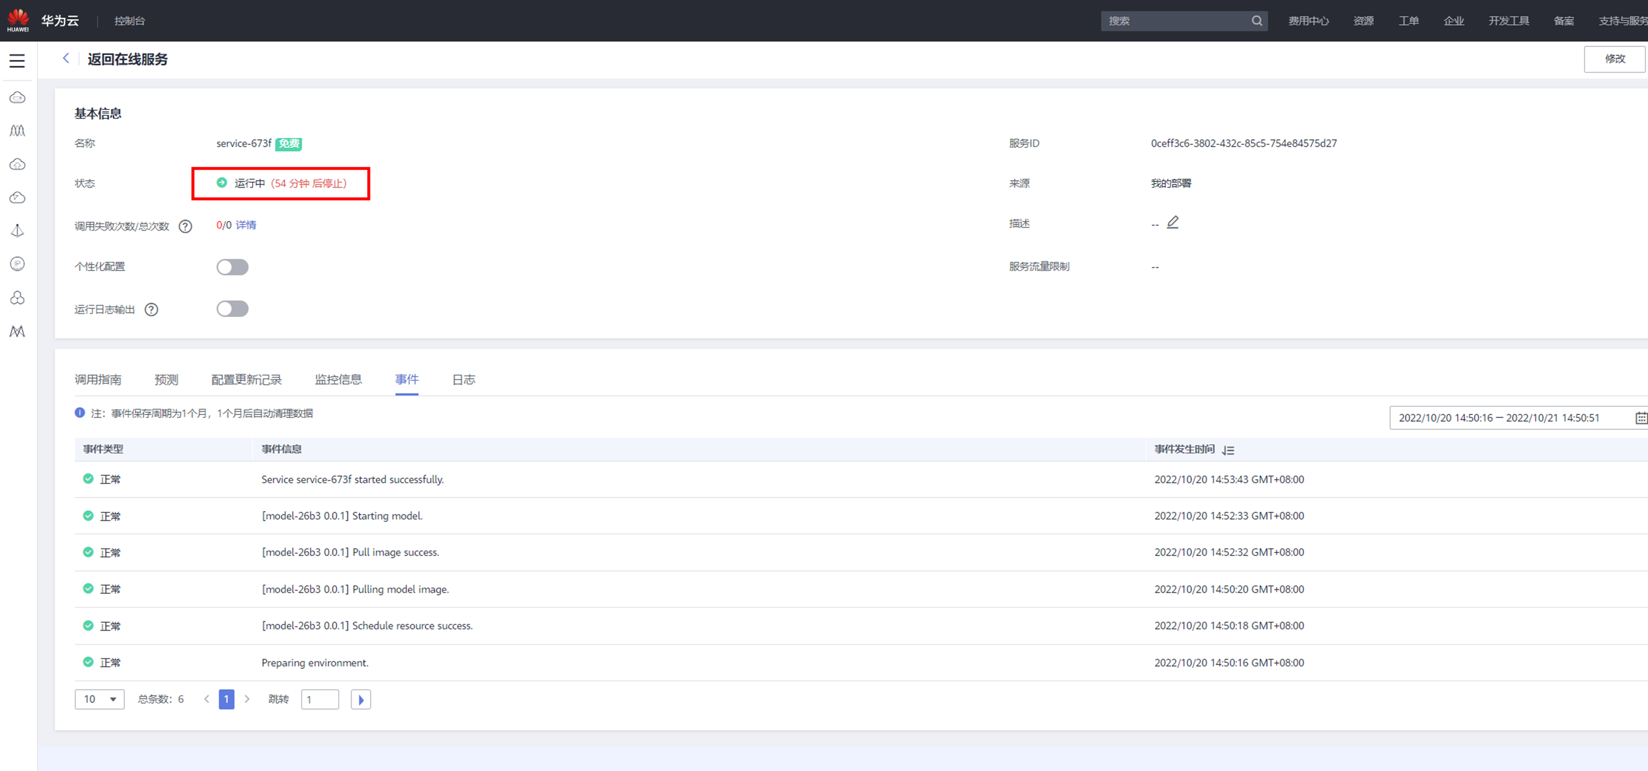Click the sort icon on the 事件发生时间 column
The height and width of the screenshot is (771, 1648).
1228,450
